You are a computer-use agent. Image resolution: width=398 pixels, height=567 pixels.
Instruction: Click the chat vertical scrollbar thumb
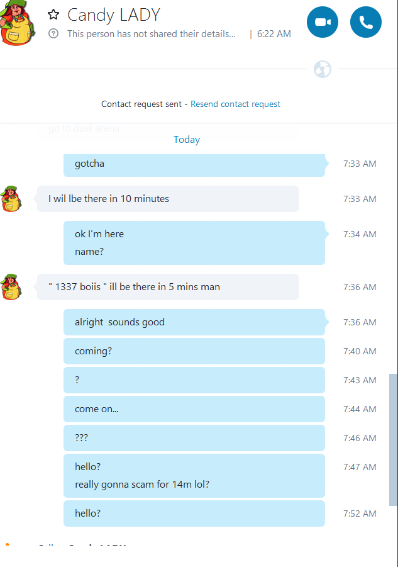394,440
